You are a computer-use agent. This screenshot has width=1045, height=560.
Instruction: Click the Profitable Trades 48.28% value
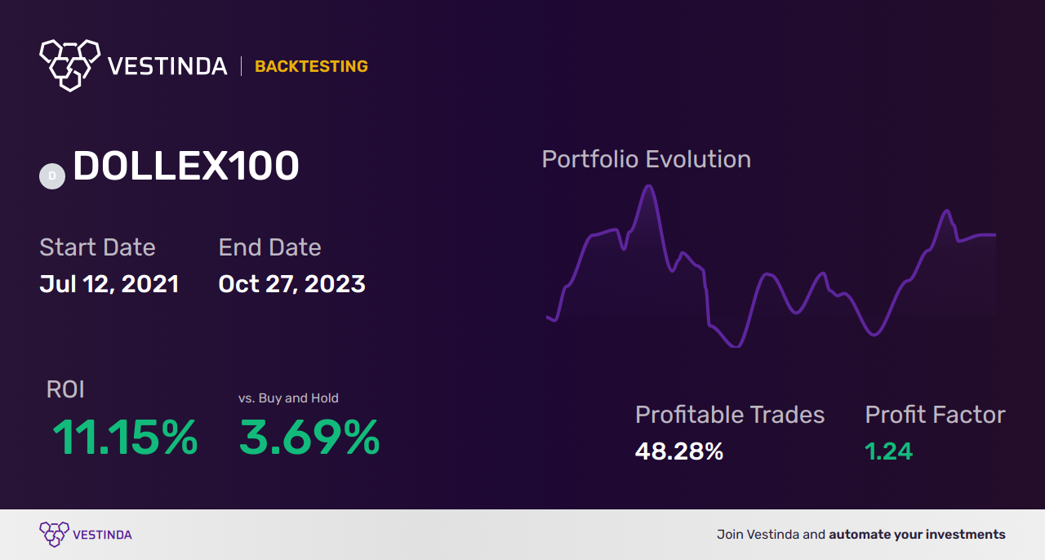click(679, 451)
